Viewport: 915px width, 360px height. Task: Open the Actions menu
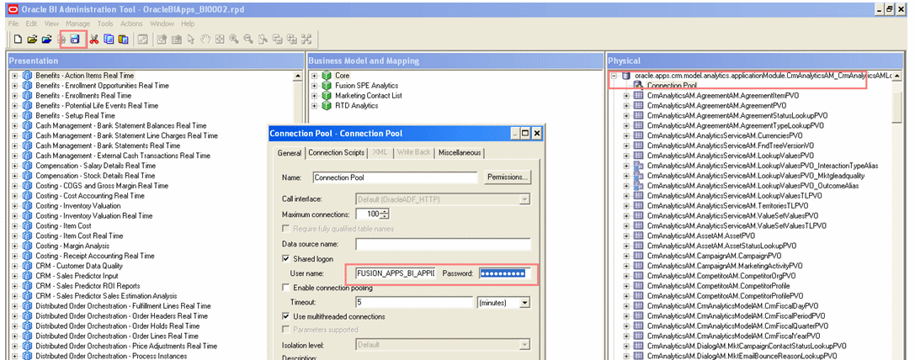coord(131,24)
